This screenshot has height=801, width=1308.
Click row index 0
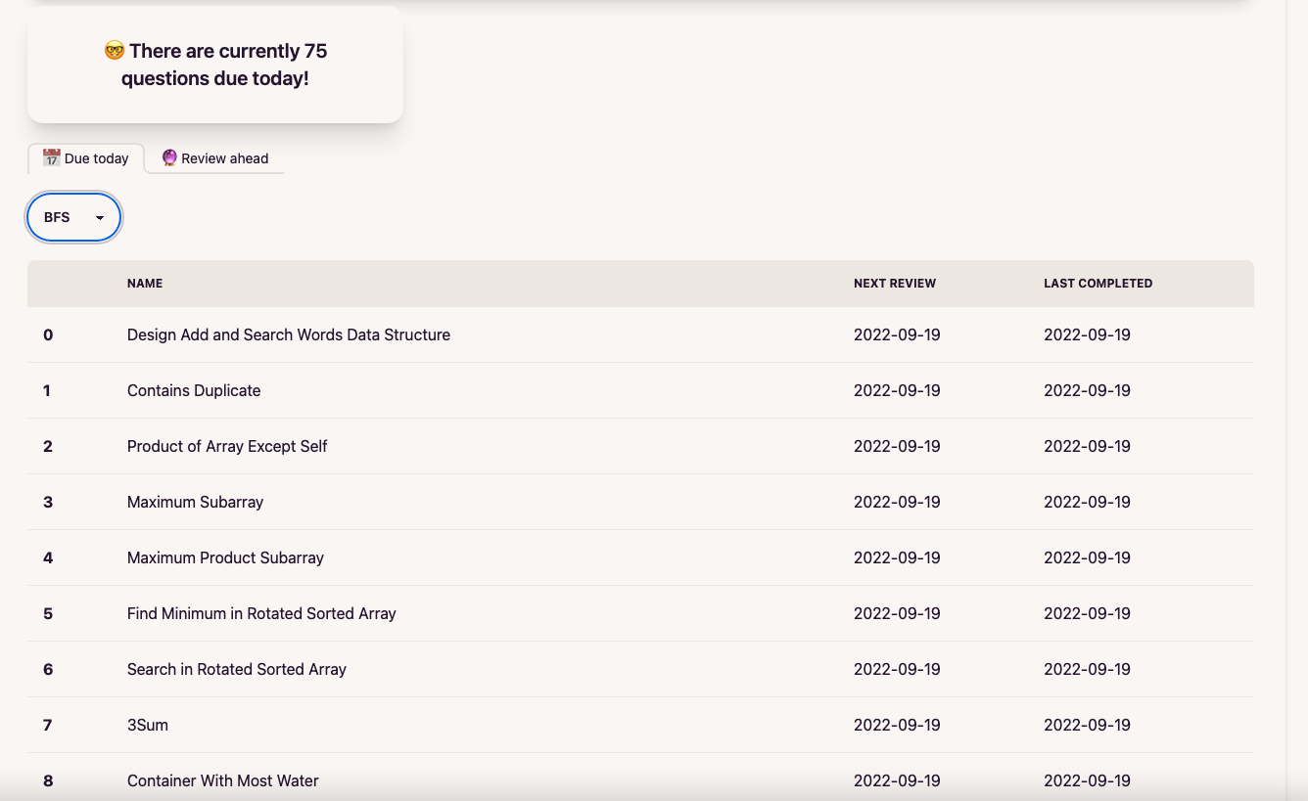point(48,334)
